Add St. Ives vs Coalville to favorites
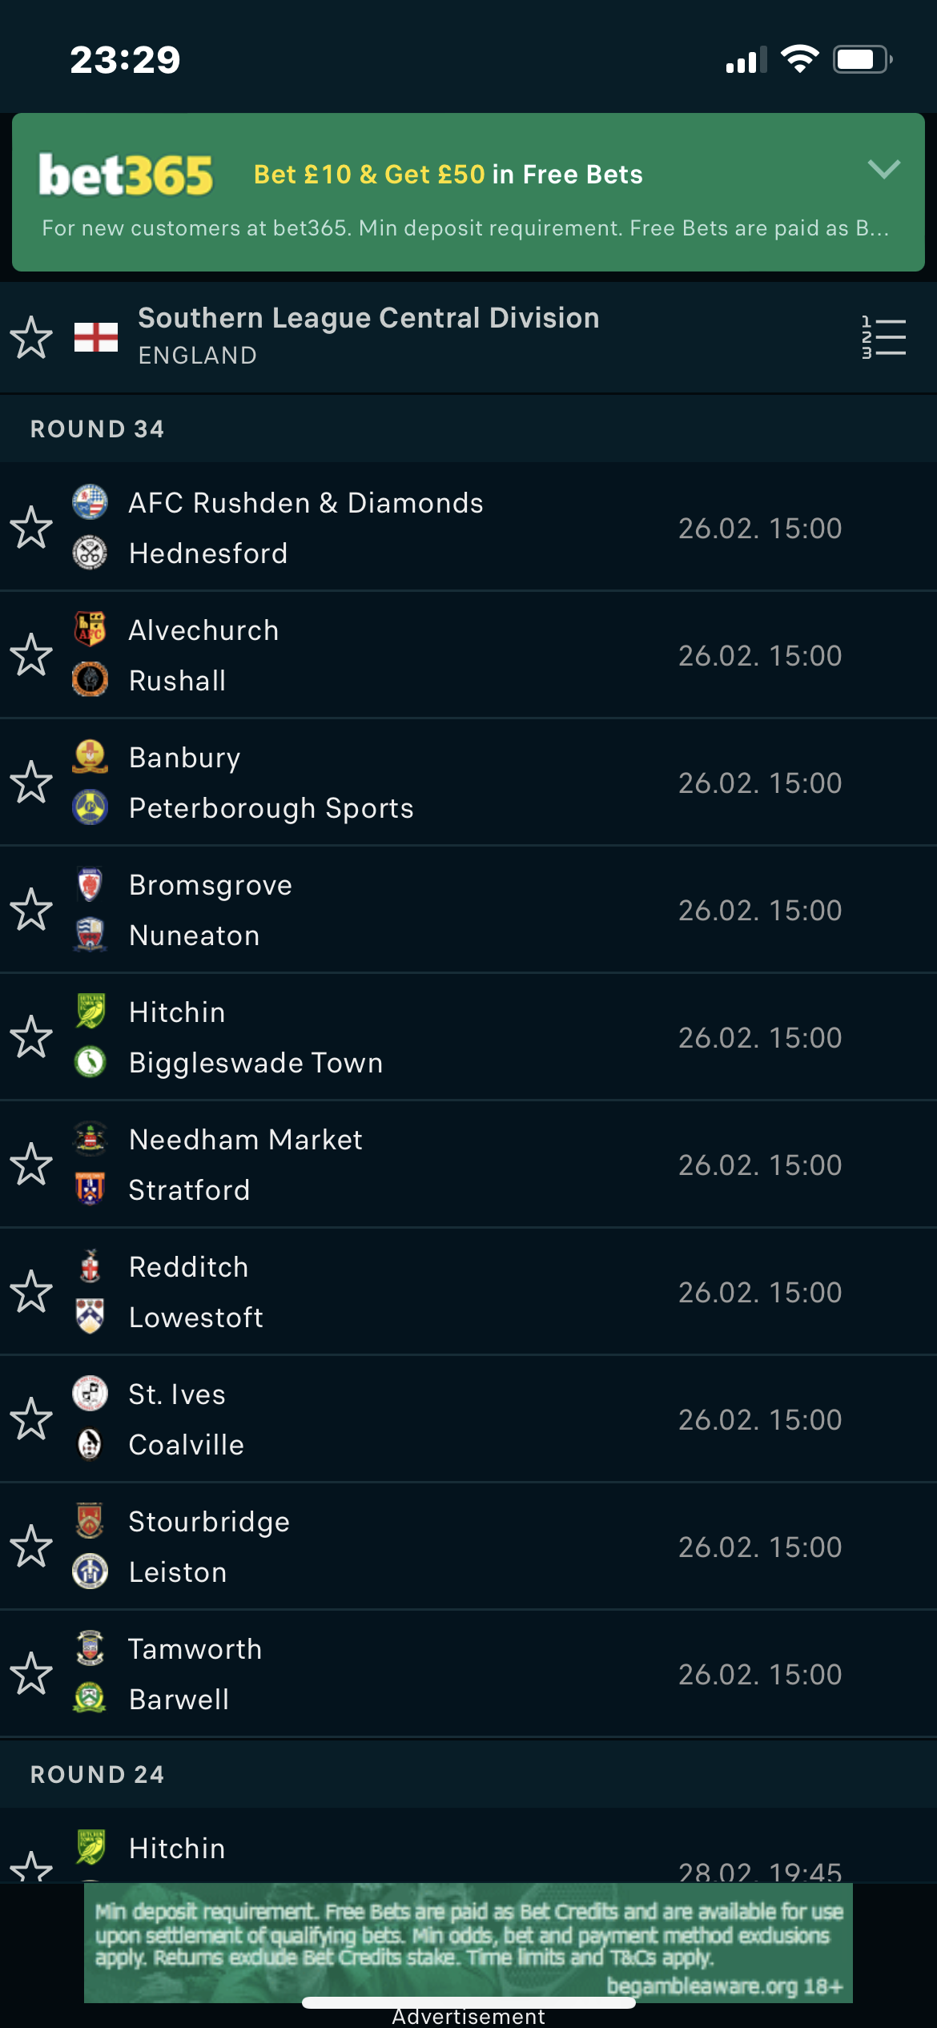Image resolution: width=937 pixels, height=2028 pixels. [x=31, y=1418]
